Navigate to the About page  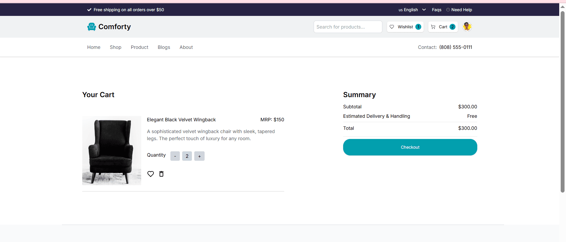(186, 47)
